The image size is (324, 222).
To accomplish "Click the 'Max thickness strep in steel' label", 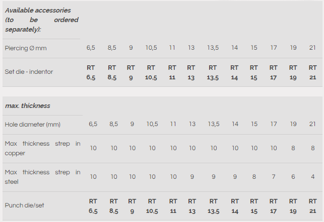I will point(42,177).
